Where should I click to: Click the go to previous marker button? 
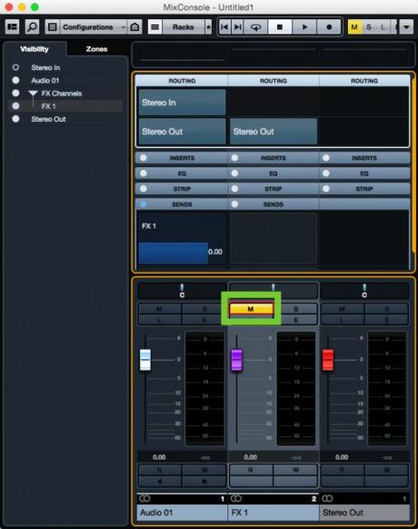224,27
